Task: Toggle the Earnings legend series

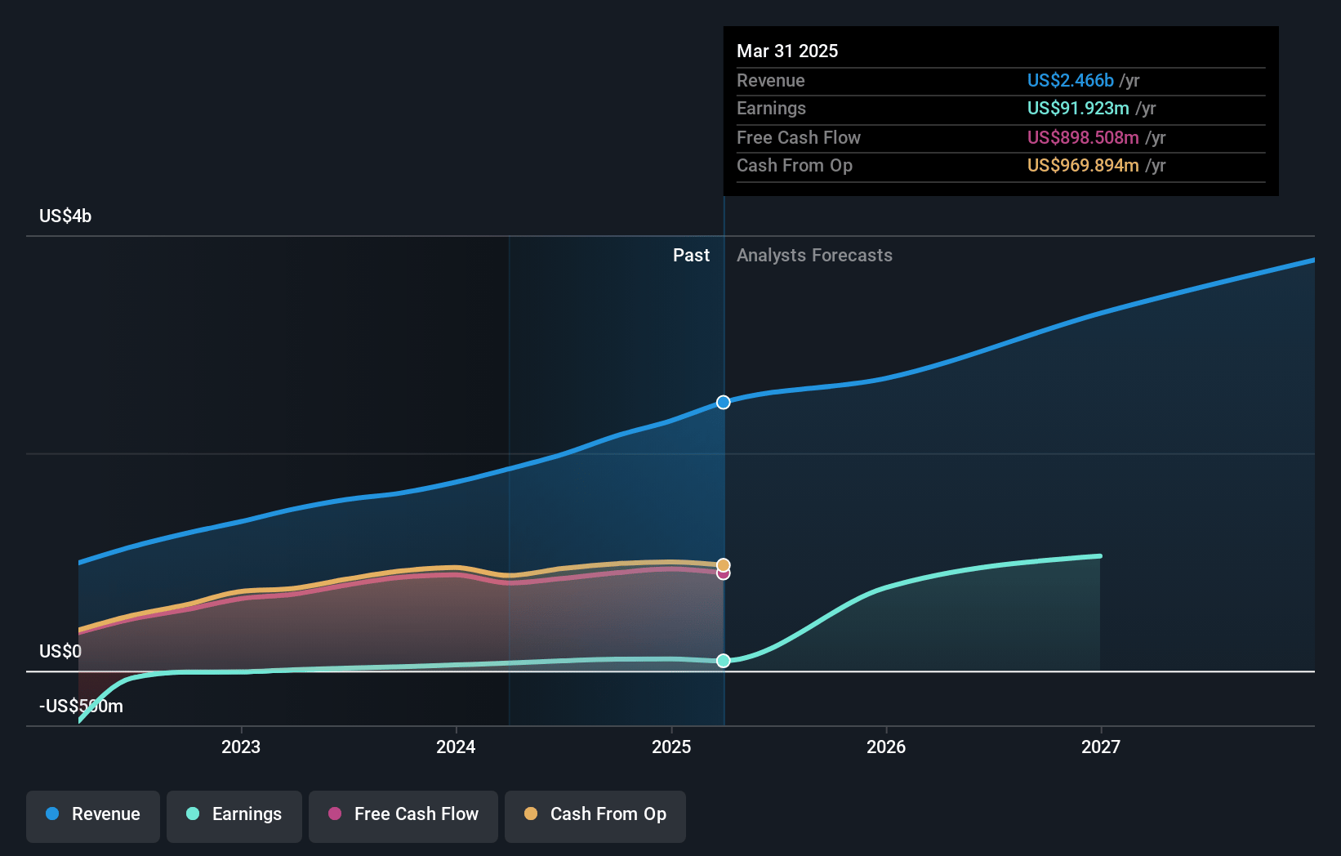Action: 234,815
